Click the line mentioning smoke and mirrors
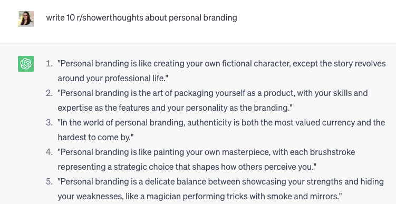 (200, 197)
